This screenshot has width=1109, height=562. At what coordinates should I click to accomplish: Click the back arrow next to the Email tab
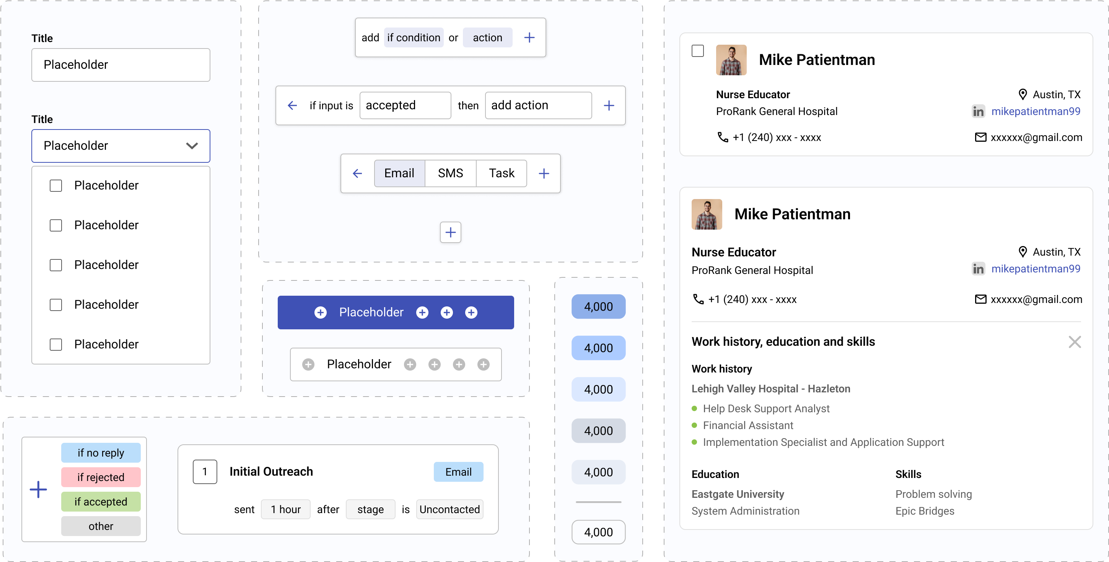pyautogui.click(x=357, y=173)
